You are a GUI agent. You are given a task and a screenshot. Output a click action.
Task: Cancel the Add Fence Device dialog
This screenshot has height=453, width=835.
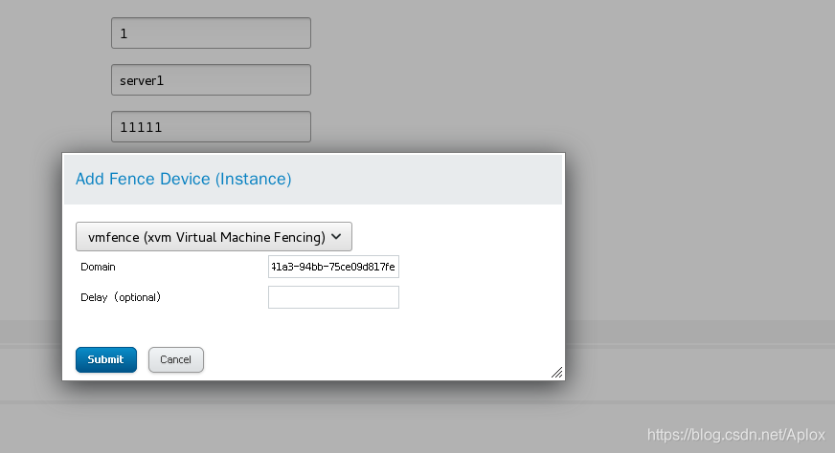click(x=176, y=360)
